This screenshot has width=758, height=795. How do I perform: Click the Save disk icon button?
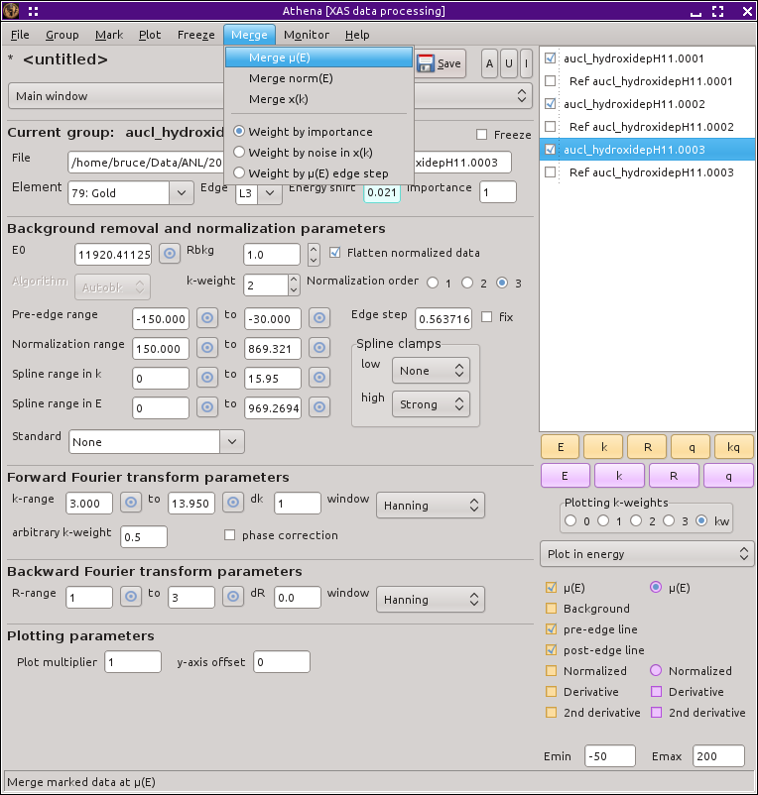[440, 63]
